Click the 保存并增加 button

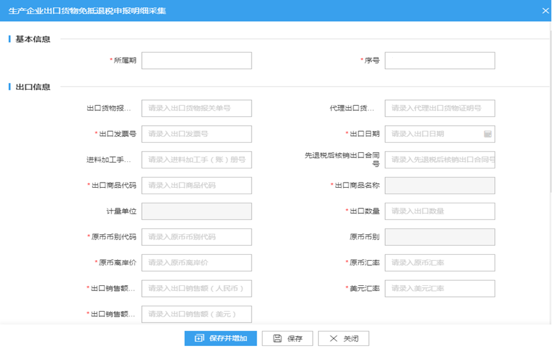click(221, 339)
